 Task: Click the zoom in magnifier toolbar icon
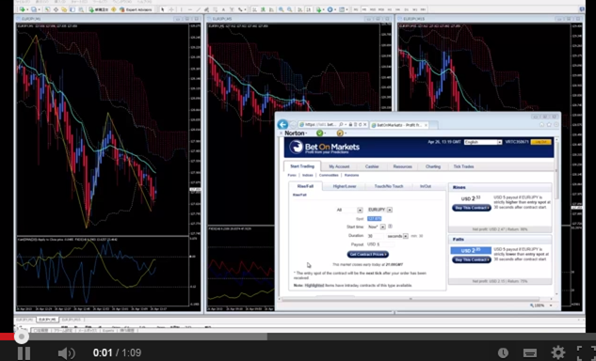tap(282, 9)
